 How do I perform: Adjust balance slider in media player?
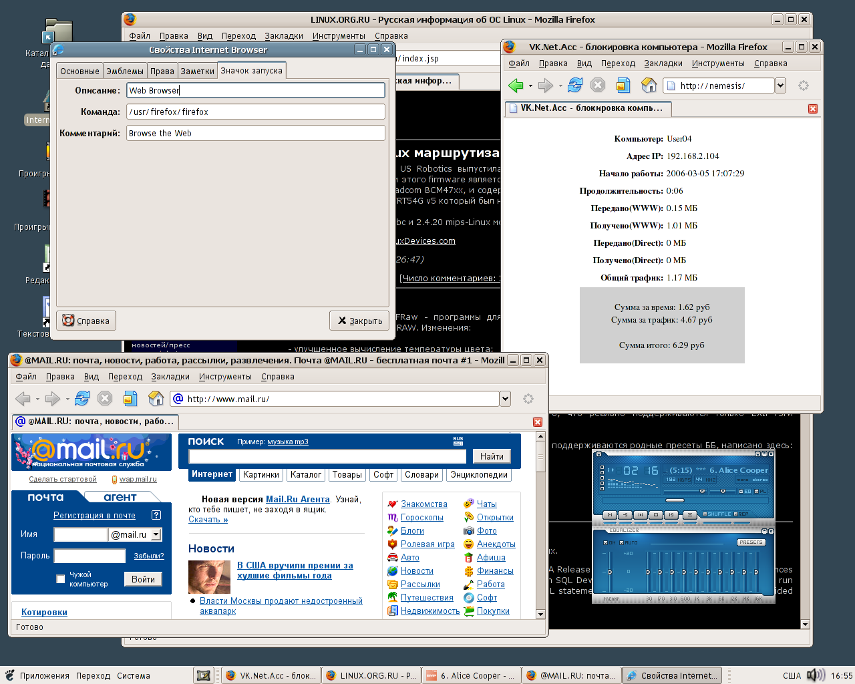click(x=723, y=492)
